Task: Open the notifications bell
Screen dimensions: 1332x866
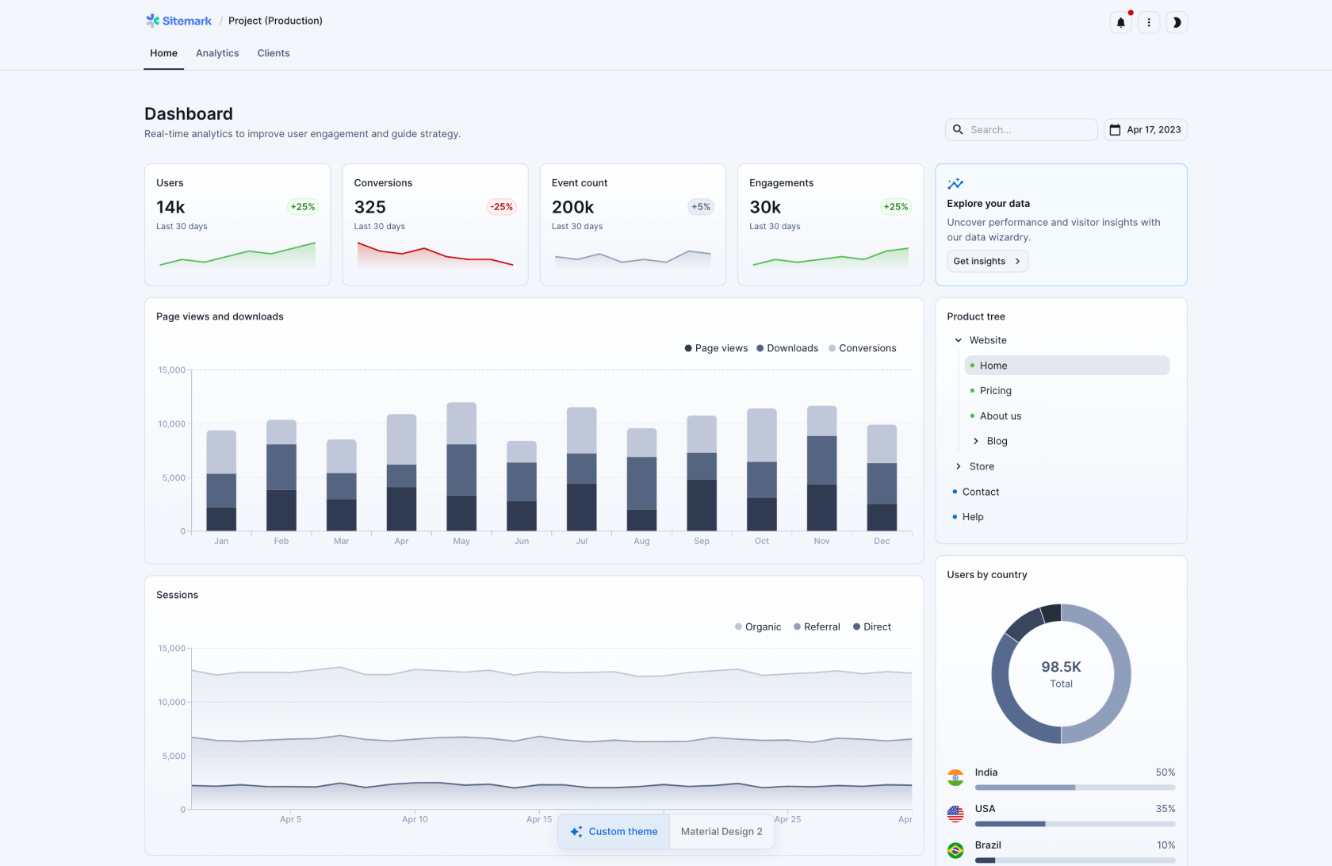Action: click(1120, 22)
